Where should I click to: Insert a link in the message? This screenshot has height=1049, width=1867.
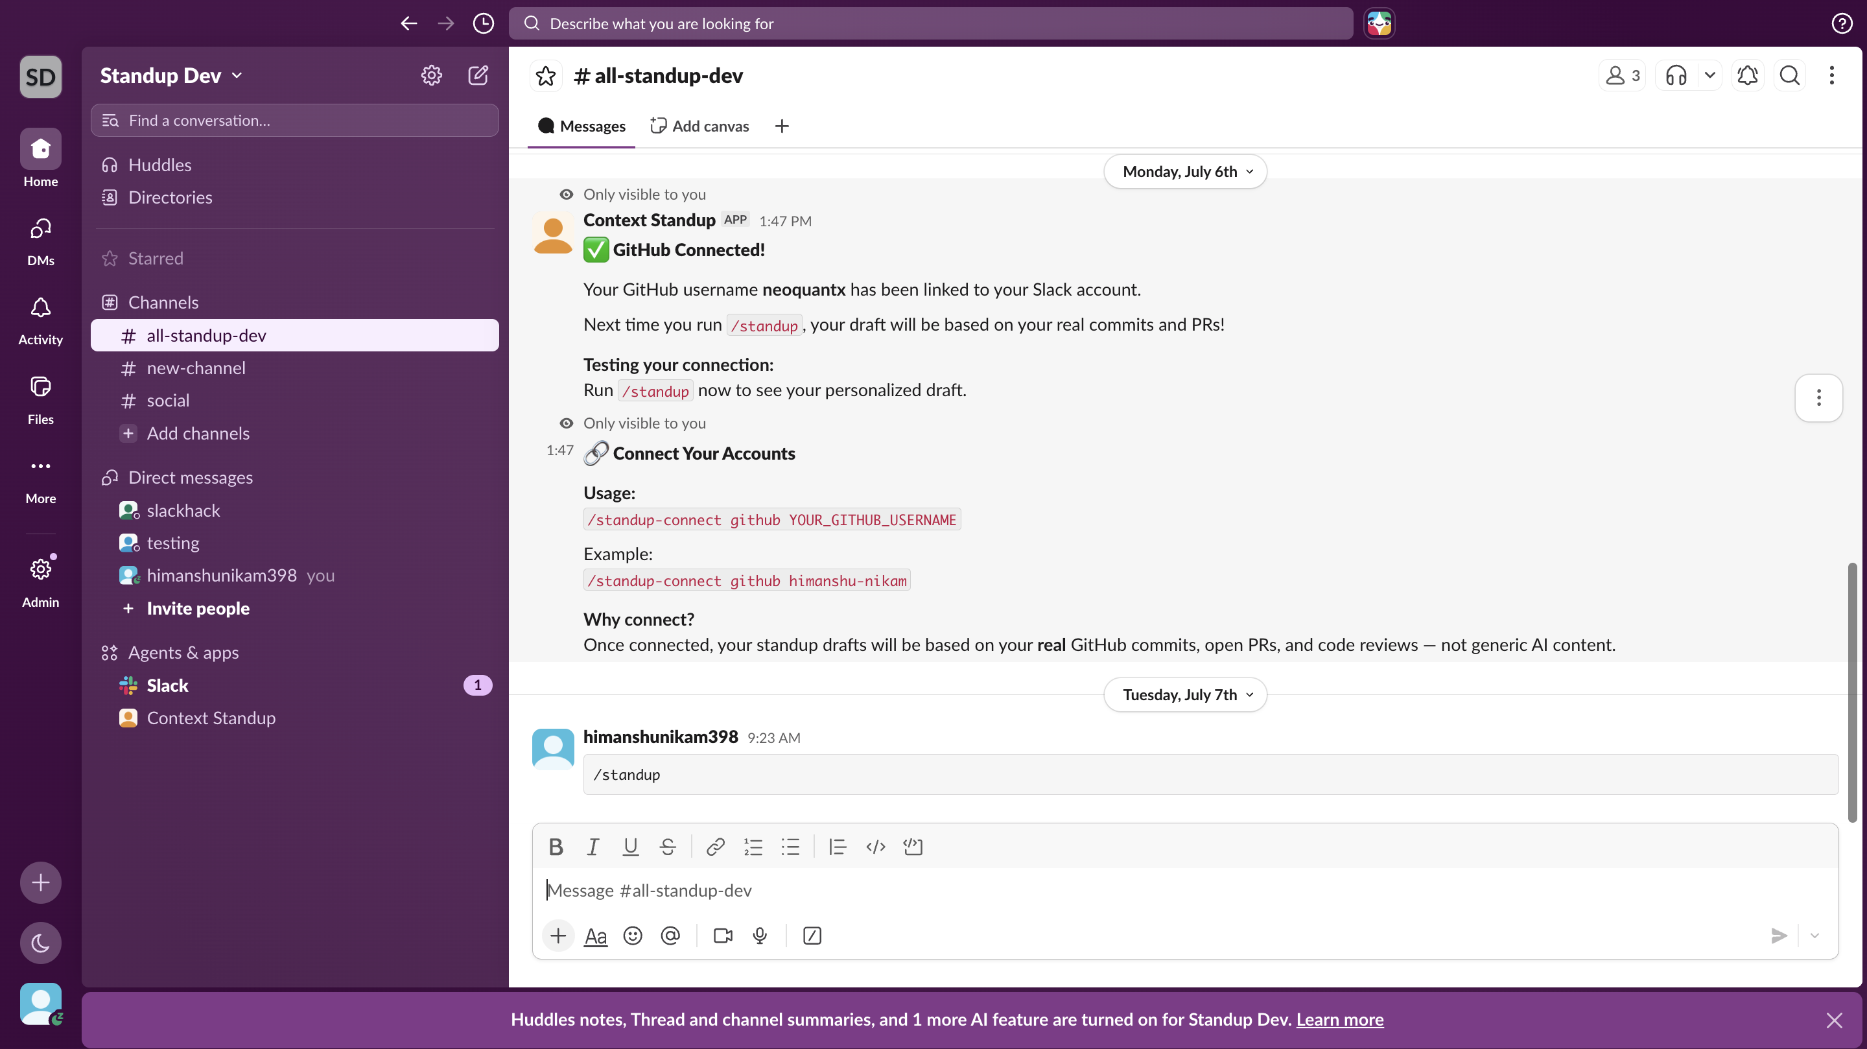pyautogui.click(x=715, y=847)
